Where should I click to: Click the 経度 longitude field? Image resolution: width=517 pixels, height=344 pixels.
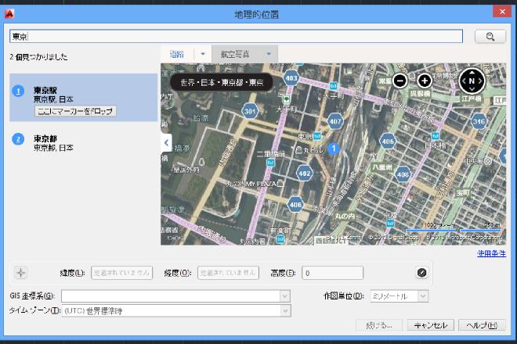[x=228, y=273]
